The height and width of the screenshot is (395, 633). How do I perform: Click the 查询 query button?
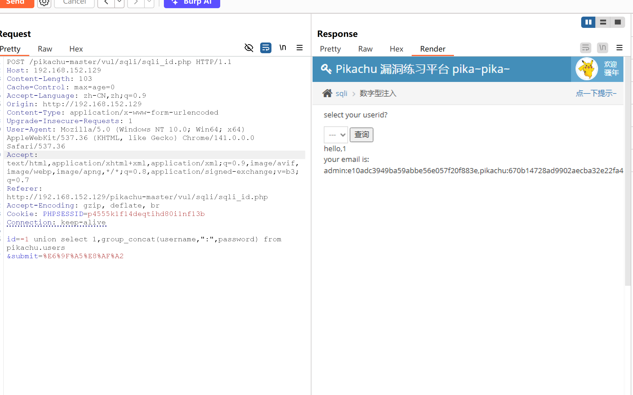tap(361, 135)
